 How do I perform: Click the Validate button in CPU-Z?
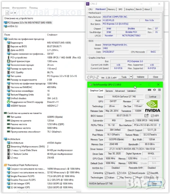[141, 77]
